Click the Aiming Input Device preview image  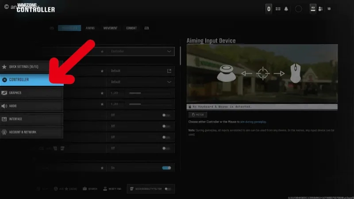pos(262,74)
